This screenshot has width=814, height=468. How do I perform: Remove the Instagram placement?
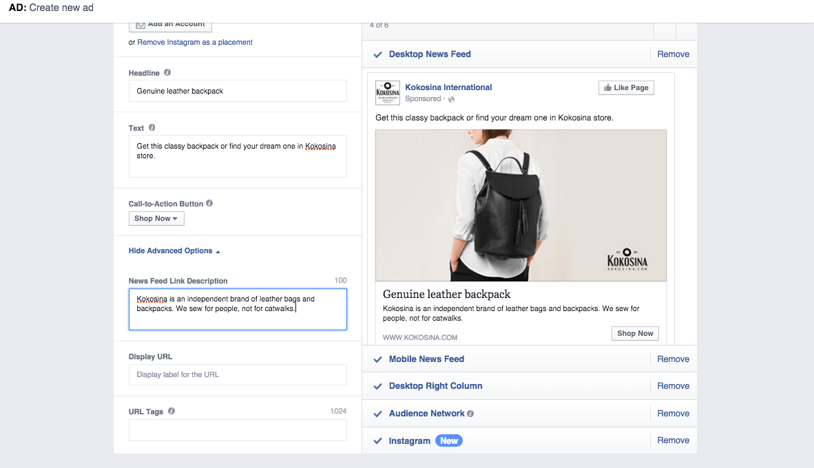pos(674,440)
